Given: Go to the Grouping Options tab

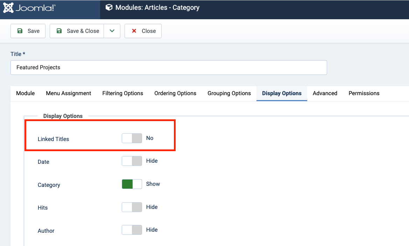Looking at the screenshot, I should tap(229, 93).
